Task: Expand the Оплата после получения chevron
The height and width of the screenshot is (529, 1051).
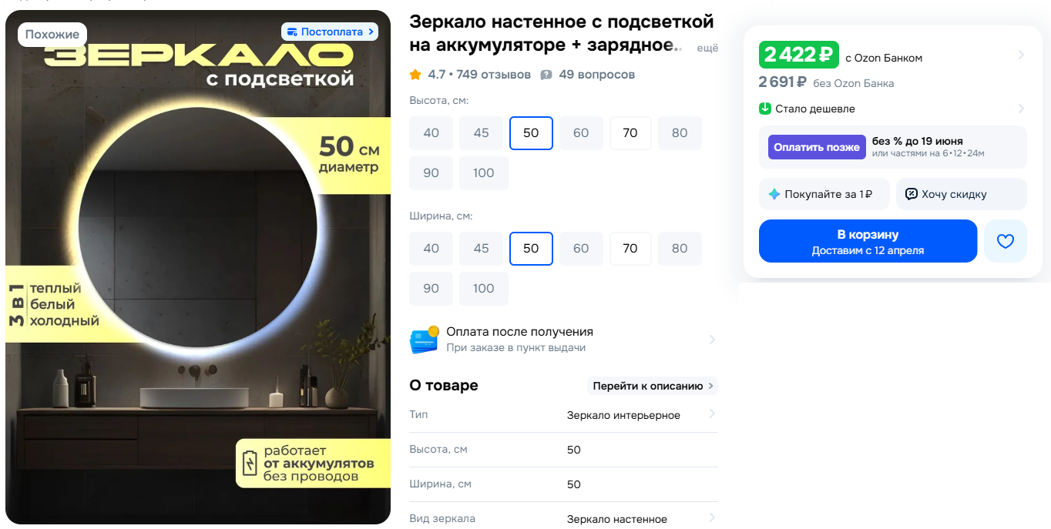Action: point(712,340)
